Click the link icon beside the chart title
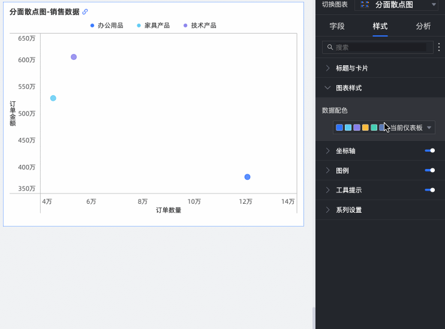Screen dimensions: 445x329 click(85, 11)
